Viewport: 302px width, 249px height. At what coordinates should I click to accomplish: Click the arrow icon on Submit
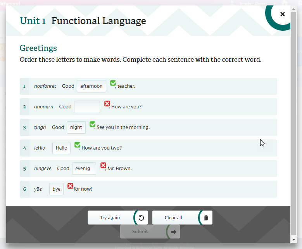[174, 232]
